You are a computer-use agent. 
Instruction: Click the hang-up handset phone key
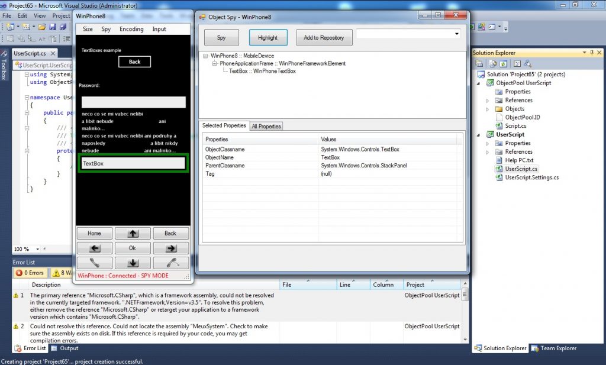171,263
